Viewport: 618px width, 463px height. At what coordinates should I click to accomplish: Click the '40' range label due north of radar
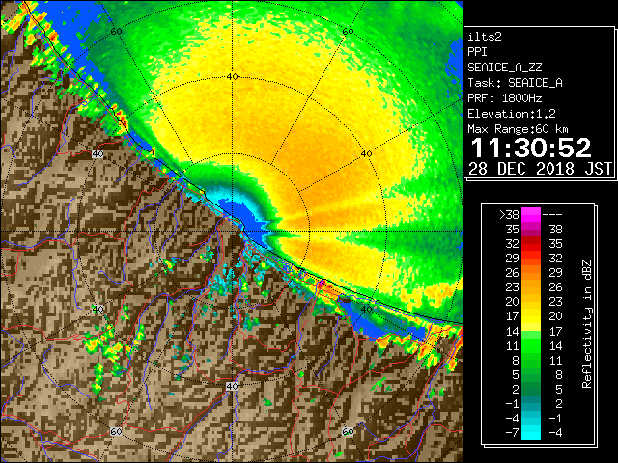(232, 77)
